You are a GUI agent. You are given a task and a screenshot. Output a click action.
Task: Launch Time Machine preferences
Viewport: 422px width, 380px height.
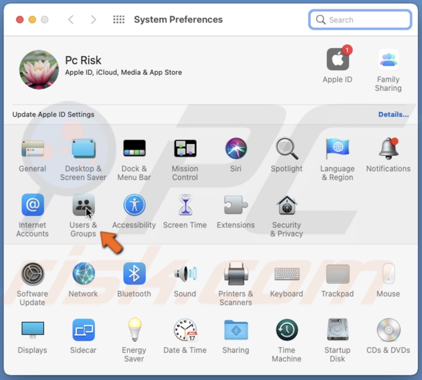(x=287, y=330)
